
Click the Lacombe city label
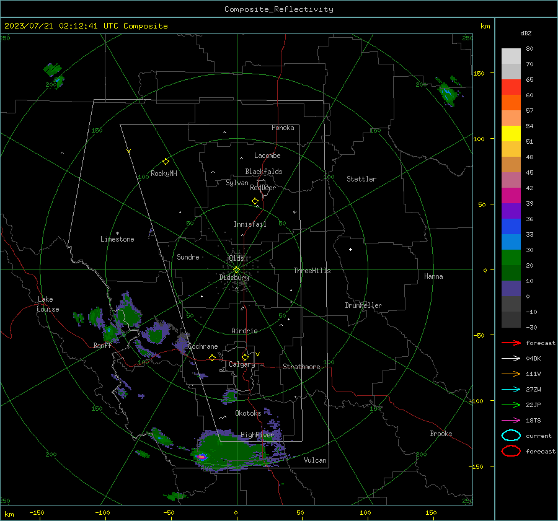267,155
